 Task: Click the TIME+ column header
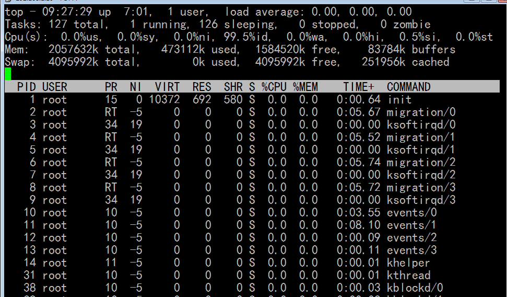tap(359, 87)
